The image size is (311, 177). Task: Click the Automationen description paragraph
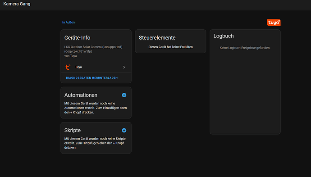[x=96, y=108]
